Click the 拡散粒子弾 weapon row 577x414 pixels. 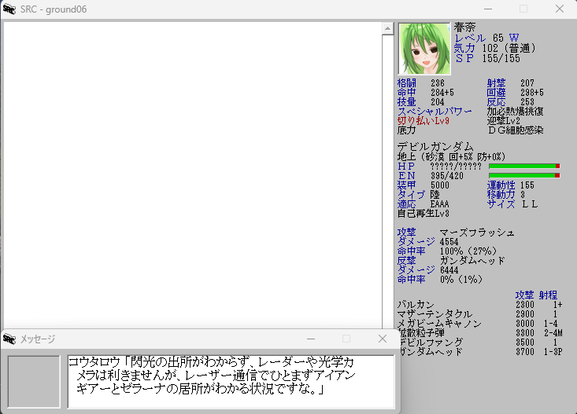[x=480, y=333]
